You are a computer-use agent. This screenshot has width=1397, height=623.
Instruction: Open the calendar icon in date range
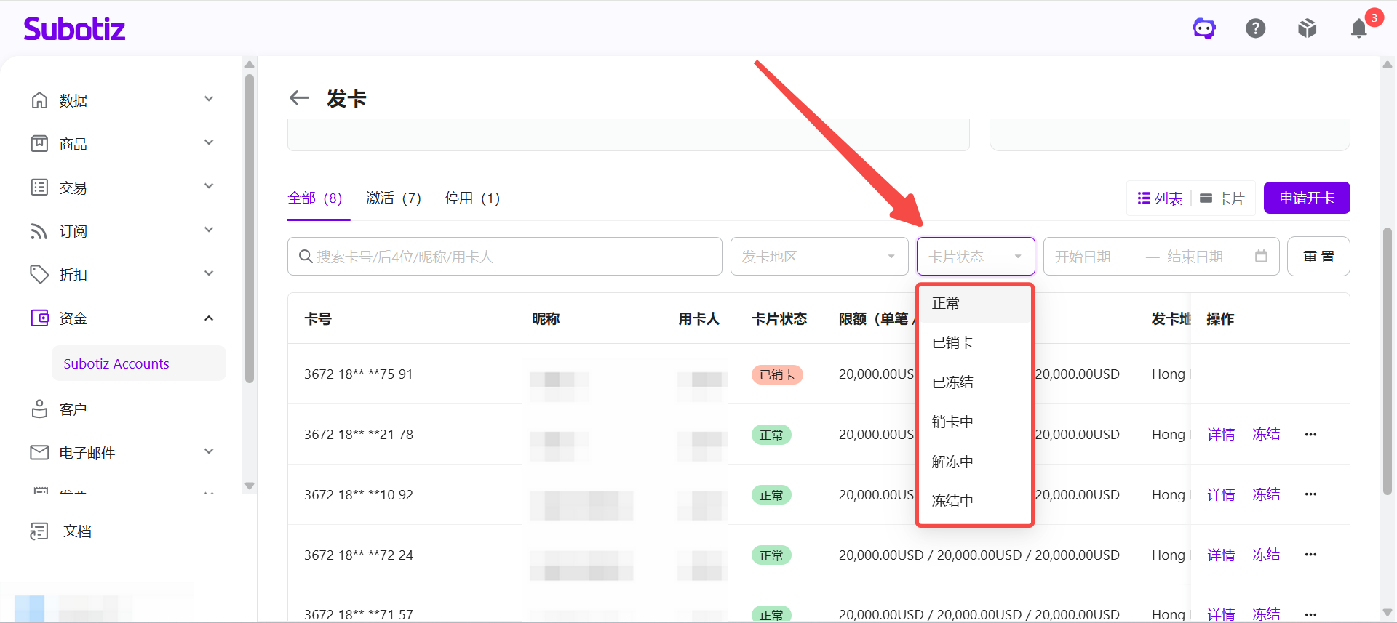(1261, 256)
